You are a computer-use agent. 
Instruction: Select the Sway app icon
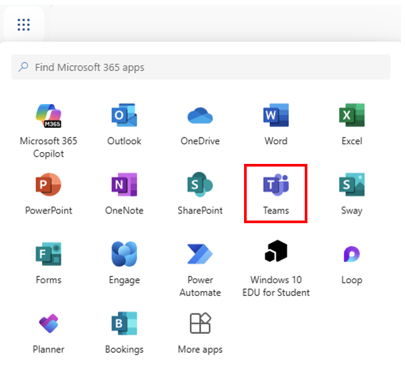(352, 186)
